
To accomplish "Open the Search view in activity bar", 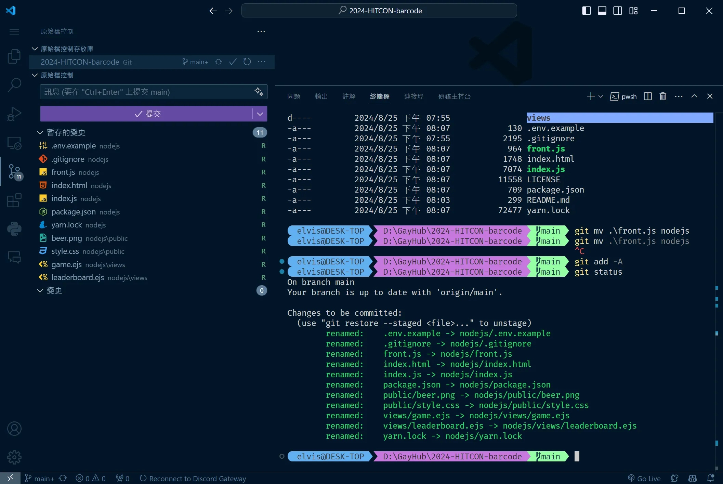I will [14, 85].
